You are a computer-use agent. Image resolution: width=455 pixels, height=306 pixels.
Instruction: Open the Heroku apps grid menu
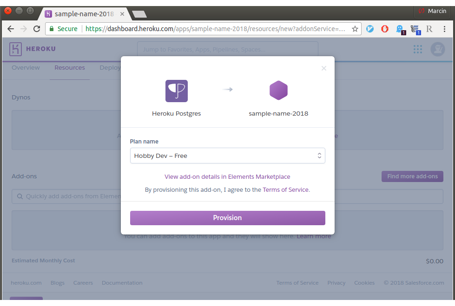pos(417,49)
